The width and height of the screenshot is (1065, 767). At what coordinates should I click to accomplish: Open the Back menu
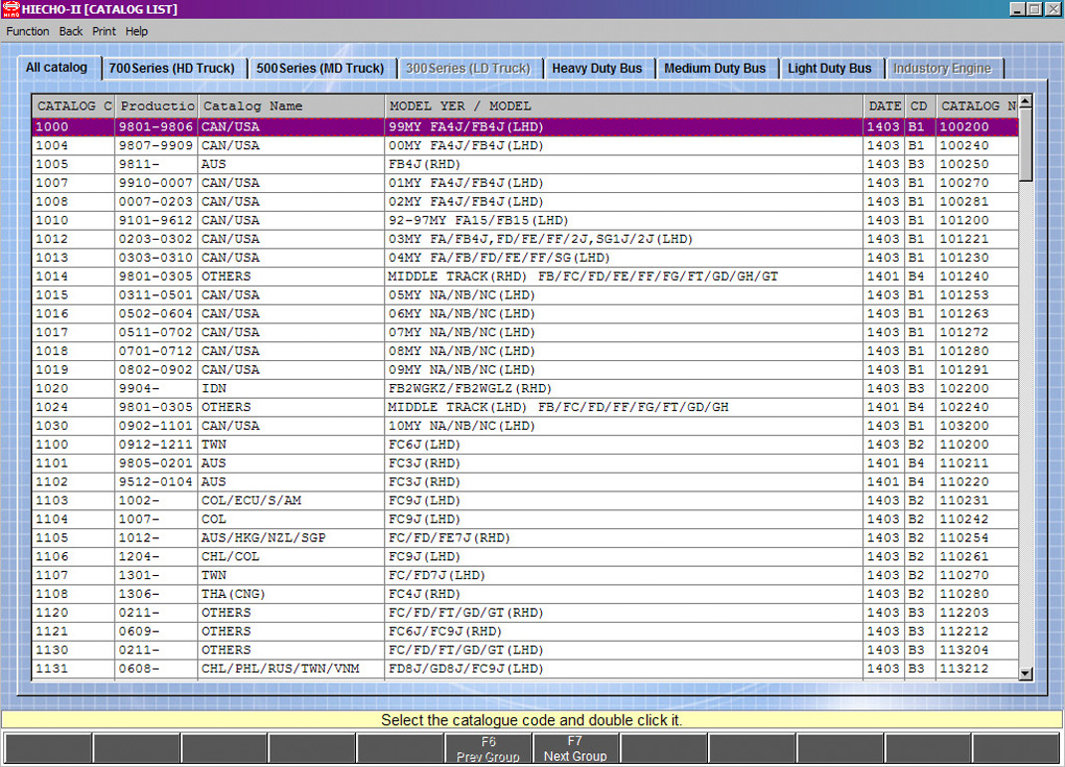point(71,32)
